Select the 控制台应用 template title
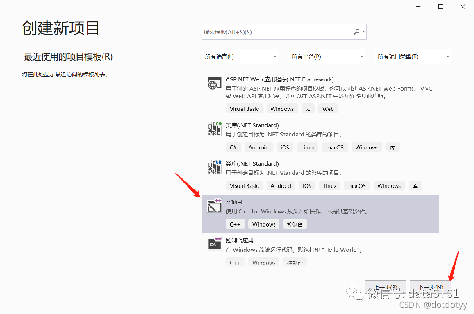The width and height of the screenshot is (474, 314). 239,240
